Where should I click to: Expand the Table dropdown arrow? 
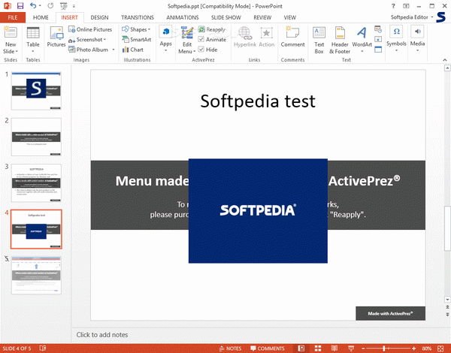(33, 52)
